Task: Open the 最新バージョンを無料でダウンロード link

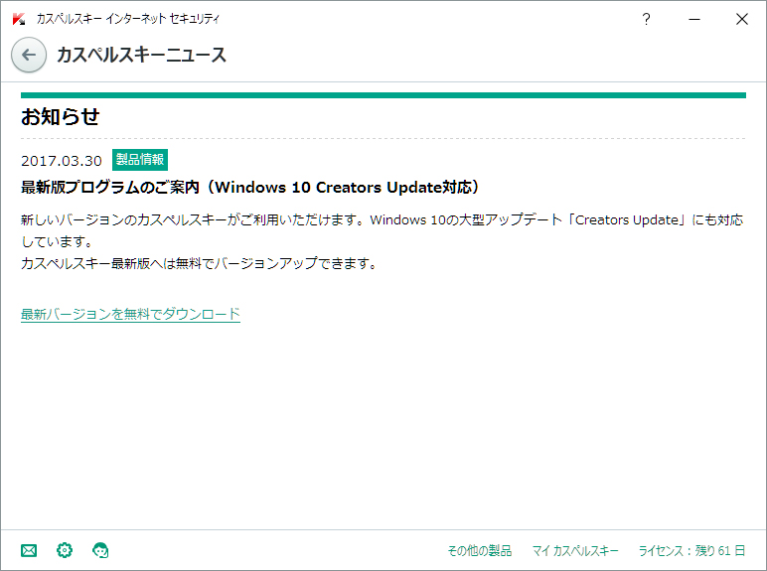Action: (130, 314)
